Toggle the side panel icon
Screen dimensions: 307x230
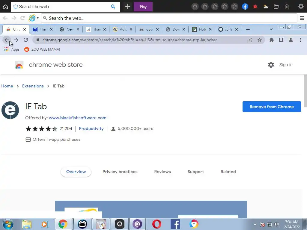(281, 40)
